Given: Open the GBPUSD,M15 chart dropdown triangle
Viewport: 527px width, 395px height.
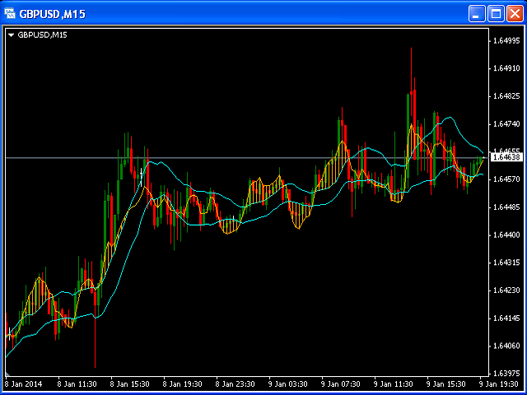Looking at the screenshot, I should click(11, 35).
